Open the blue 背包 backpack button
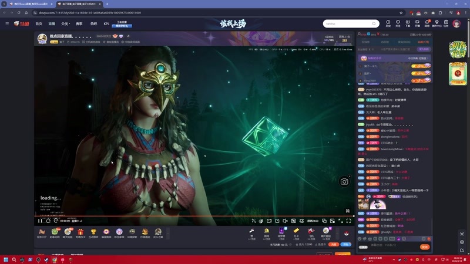This screenshot has height=264, width=470. pyautogui.click(x=345, y=245)
